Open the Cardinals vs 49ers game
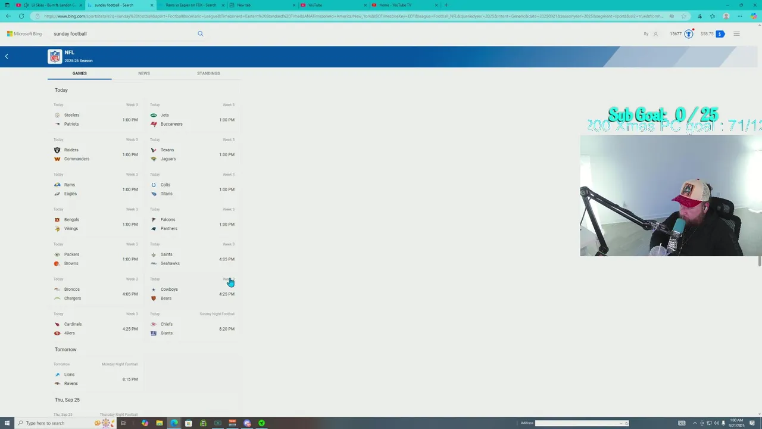 96,325
